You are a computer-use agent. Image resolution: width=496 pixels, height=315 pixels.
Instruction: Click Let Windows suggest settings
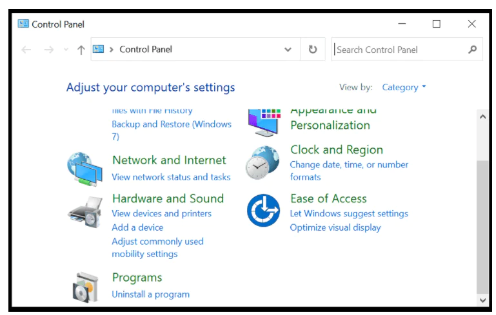click(349, 213)
